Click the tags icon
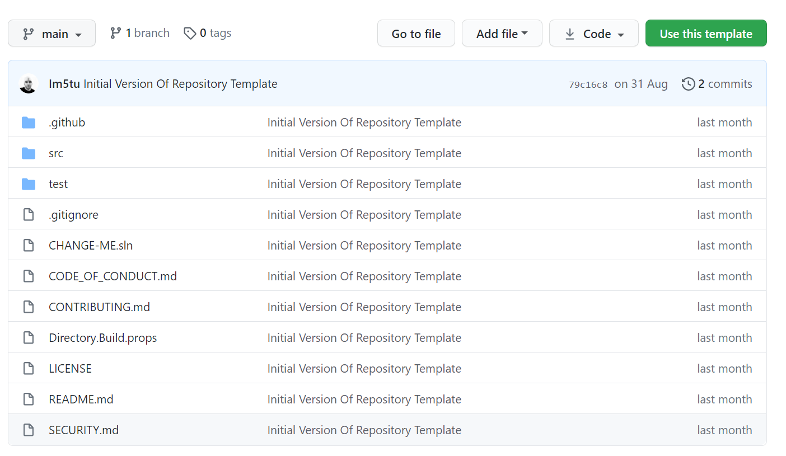Viewport: 786px width, 456px height. (190, 34)
